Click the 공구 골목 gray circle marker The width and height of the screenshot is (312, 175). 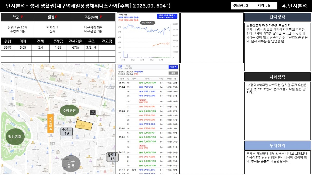pos(71,163)
